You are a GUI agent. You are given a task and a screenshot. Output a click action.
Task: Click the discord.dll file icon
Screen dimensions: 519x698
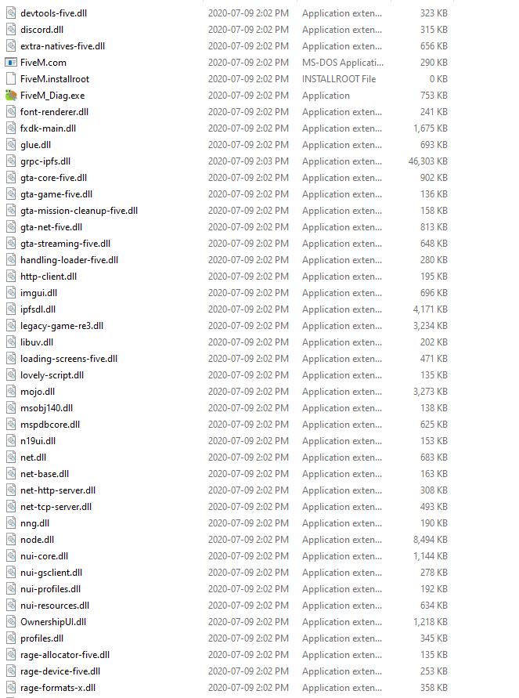(11, 30)
